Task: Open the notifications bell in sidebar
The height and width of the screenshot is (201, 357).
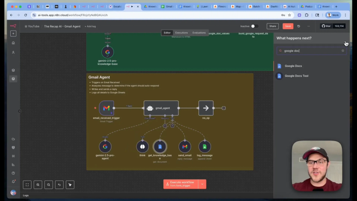Action: [13, 181]
